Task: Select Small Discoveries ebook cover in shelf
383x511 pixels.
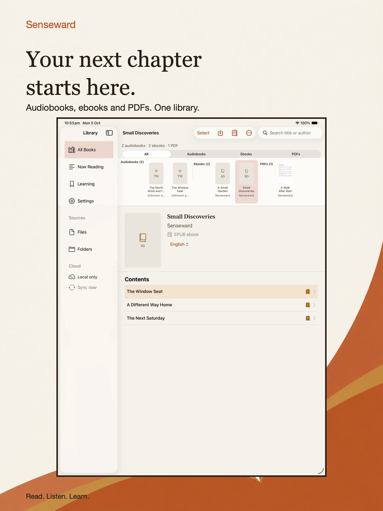Action: click(x=246, y=173)
